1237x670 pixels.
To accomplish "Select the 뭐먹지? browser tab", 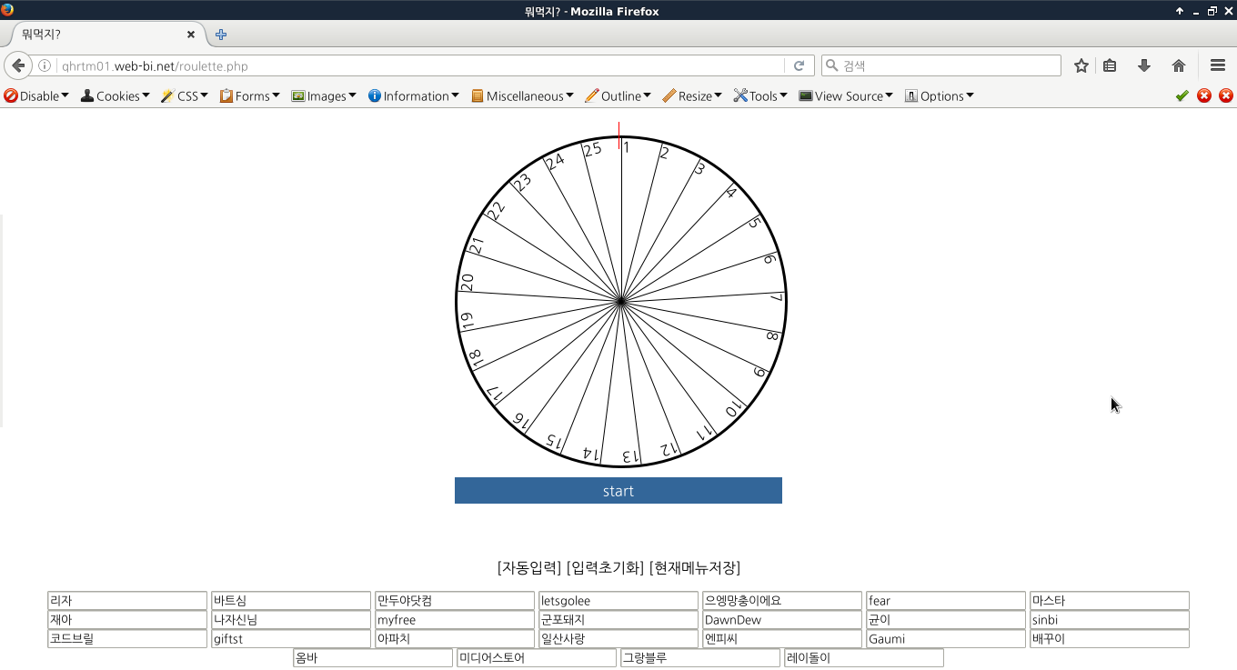I will point(100,35).
